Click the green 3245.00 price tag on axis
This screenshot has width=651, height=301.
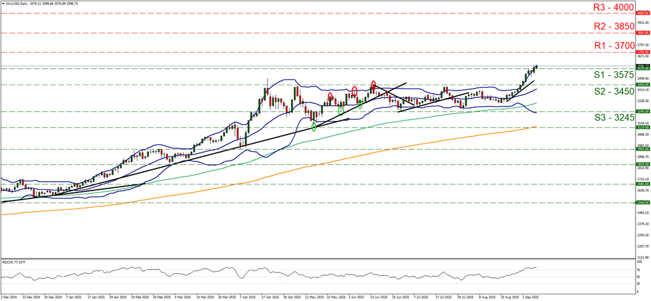[x=642, y=112]
